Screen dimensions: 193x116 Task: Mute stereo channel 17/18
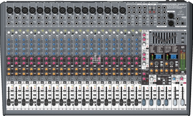click(132, 82)
